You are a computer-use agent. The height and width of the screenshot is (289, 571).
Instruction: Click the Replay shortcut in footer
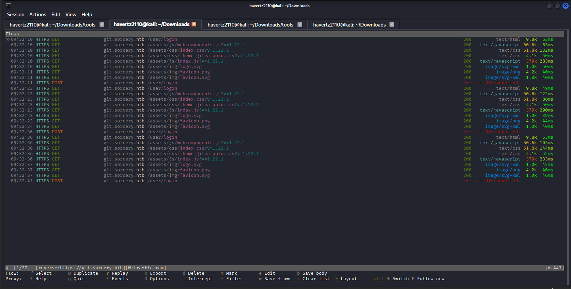tap(120, 273)
